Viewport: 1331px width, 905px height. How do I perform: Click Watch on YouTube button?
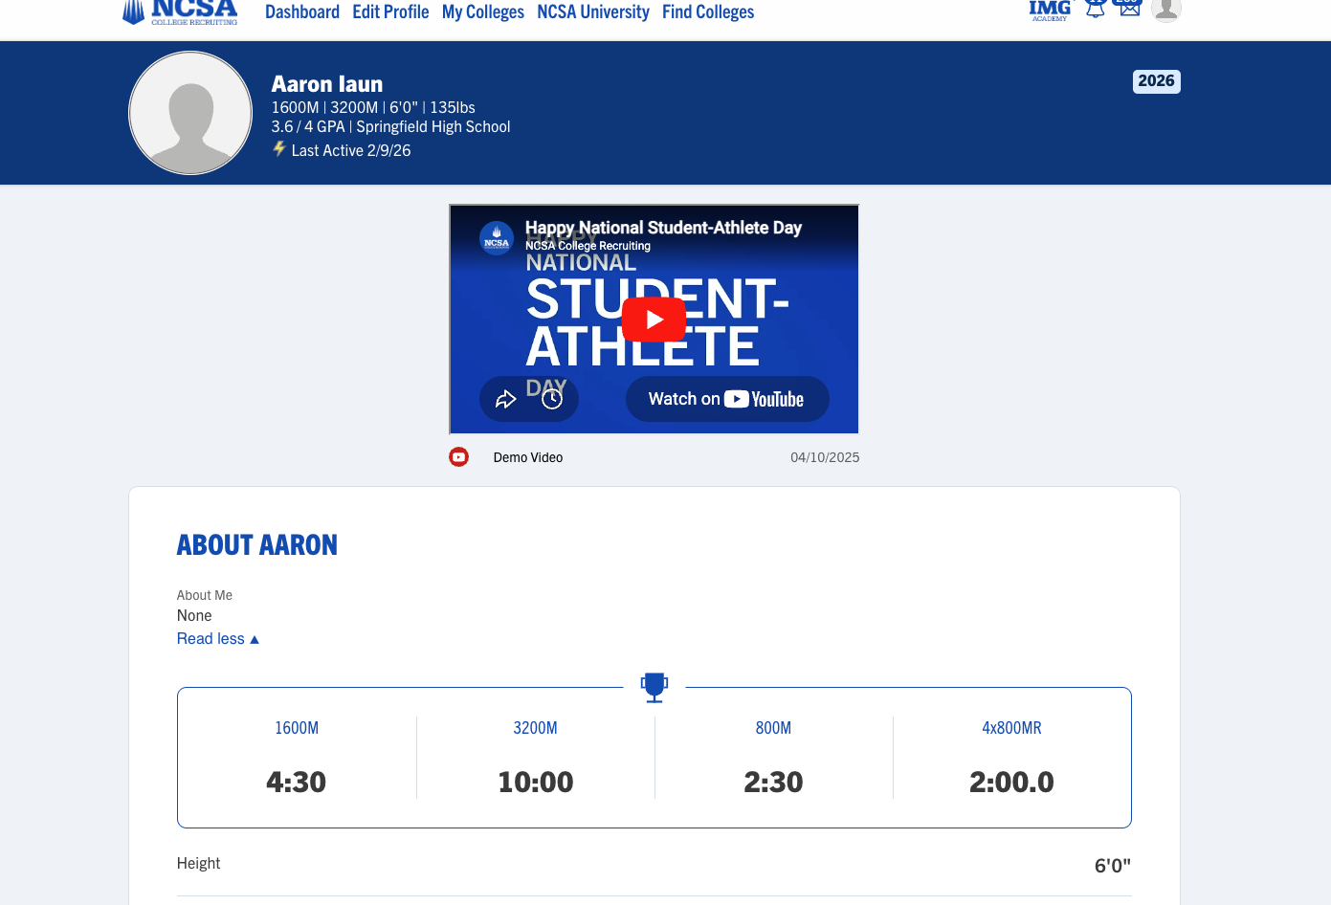point(727,399)
